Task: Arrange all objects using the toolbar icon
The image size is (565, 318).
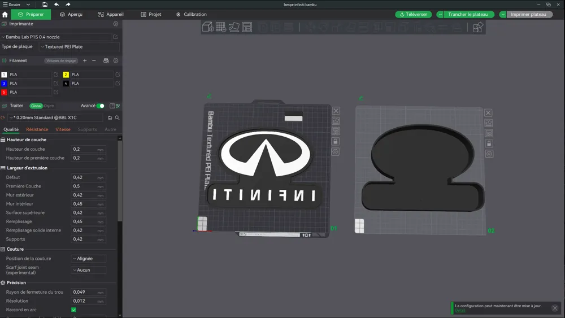Action: (x=247, y=27)
